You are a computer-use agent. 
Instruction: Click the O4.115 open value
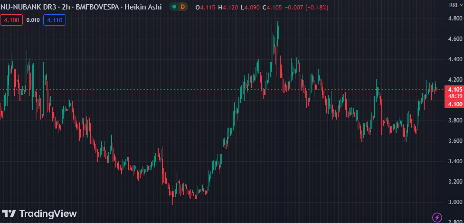point(205,8)
